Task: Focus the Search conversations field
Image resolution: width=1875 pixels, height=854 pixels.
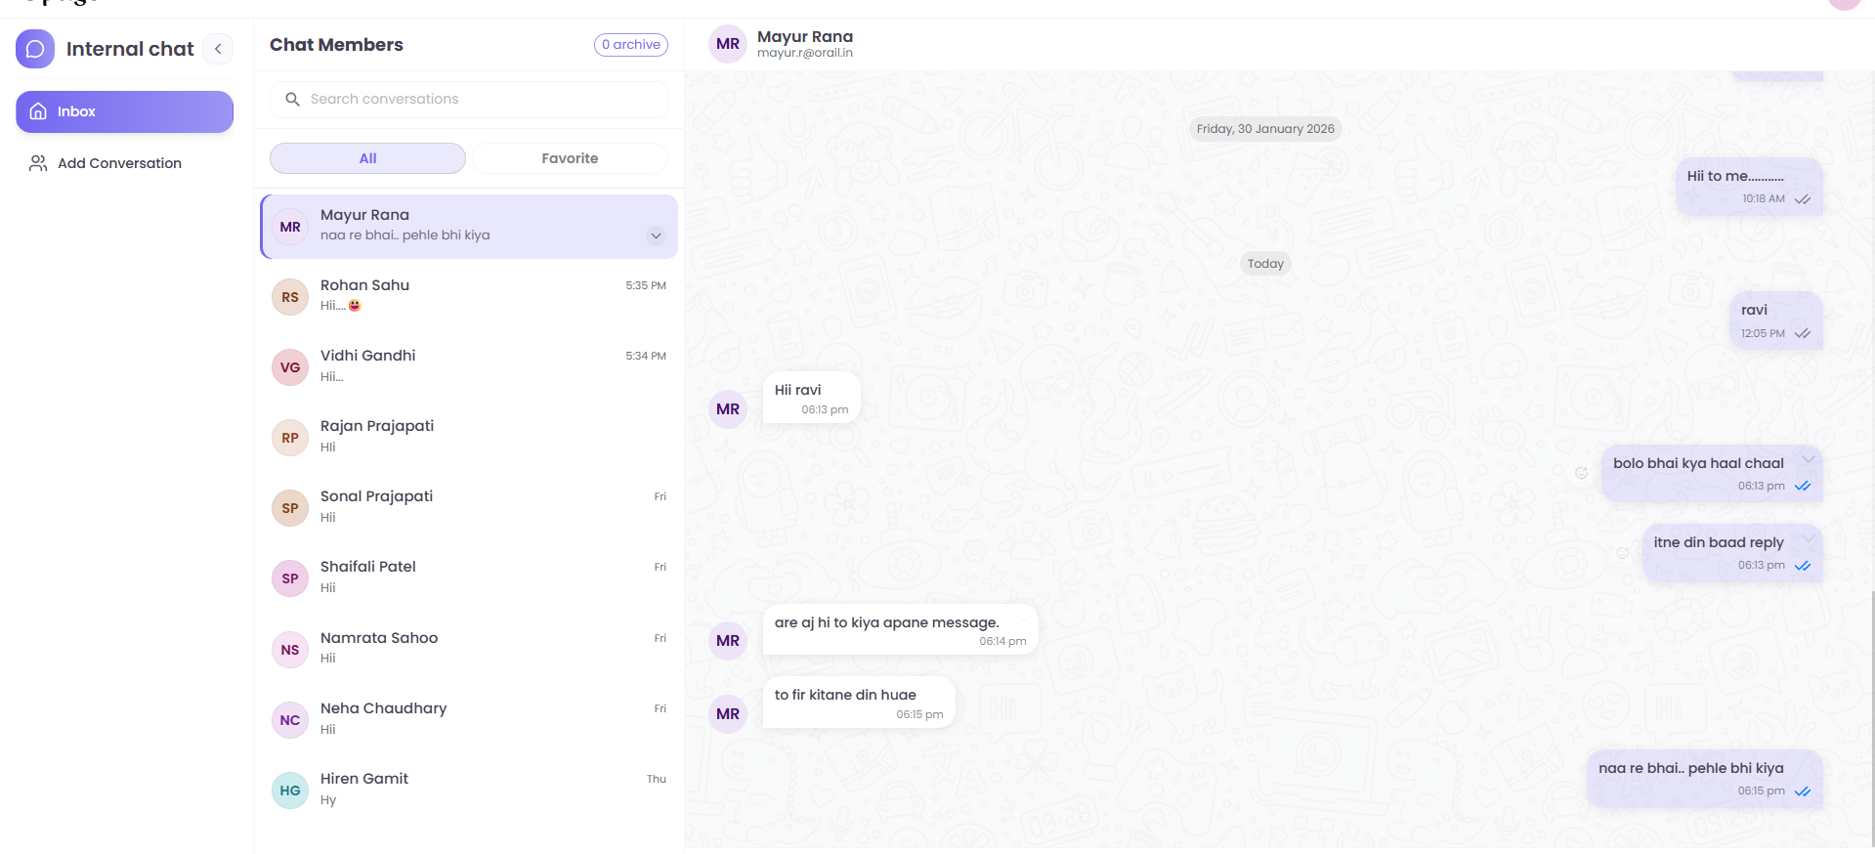Action: click(x=479, y=100)
